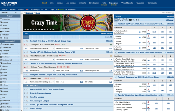The width and height of the screenshot is (175, 111).
Task: Enable the One-Click Bet checkbox
Action: 173,13
